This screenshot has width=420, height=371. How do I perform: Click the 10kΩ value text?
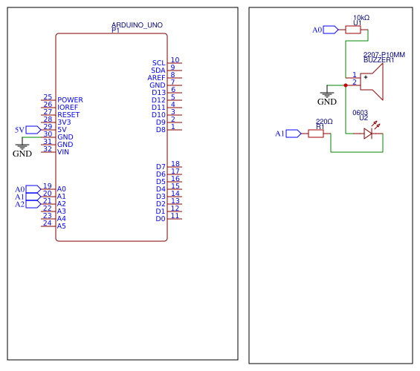[x=361, y=18]
